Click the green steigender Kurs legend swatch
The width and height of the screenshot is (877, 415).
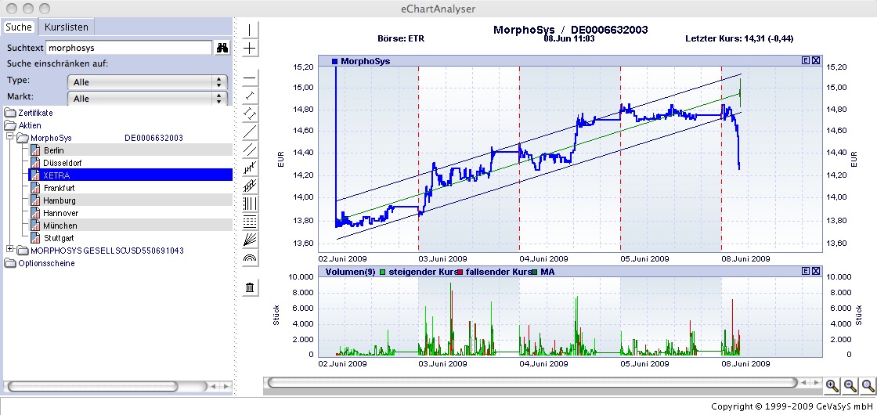(x=383, y=271)
